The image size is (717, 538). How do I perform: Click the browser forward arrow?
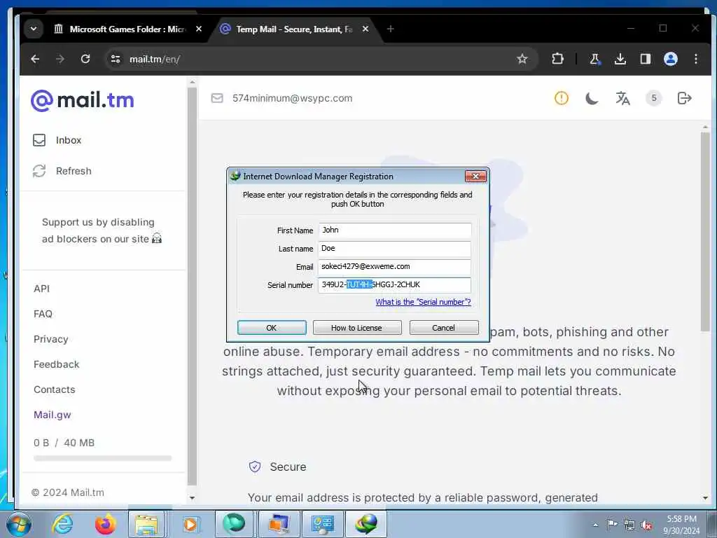tap(60, 59)
